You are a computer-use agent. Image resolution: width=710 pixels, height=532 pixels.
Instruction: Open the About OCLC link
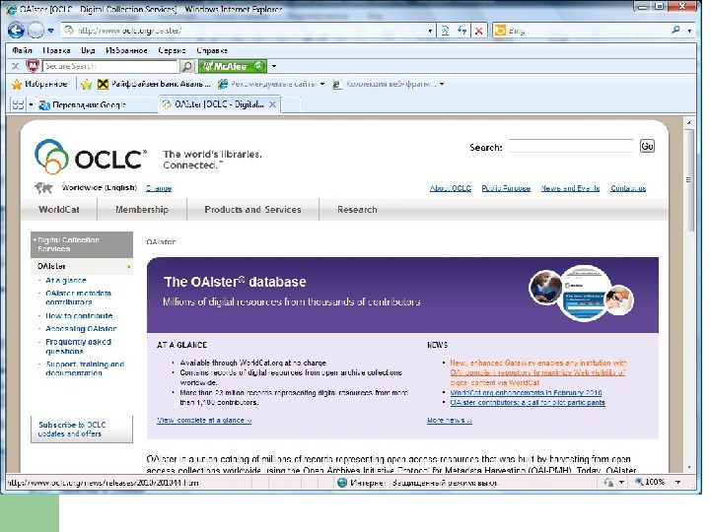[x=451, y=188]
